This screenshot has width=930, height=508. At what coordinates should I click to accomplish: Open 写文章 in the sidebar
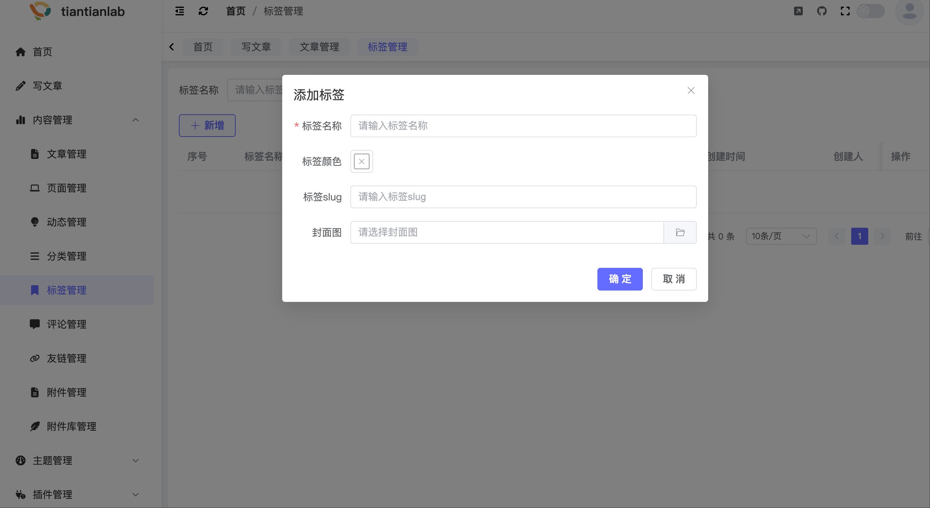point(77,86)
